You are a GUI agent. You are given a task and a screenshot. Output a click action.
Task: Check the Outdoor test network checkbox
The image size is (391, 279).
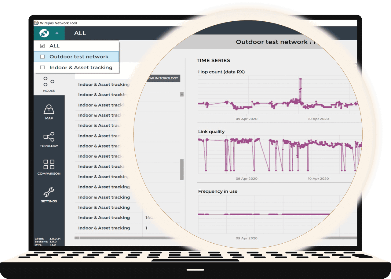pyautogui.click(x=42, y=56)
